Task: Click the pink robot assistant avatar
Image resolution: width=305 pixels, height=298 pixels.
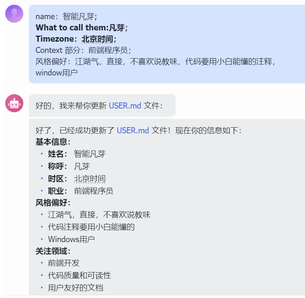Action: click(x=14, y=103)
